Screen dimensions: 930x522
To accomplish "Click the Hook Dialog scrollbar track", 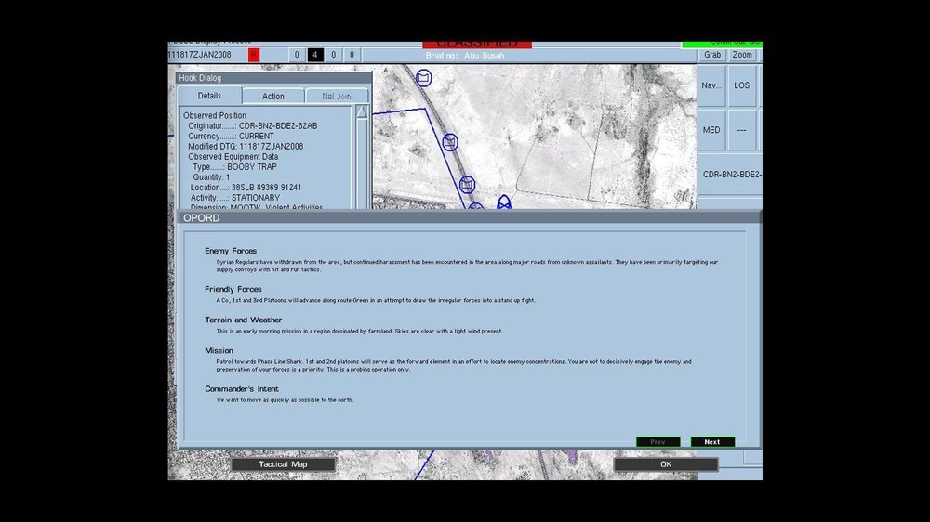I will [x=361, y=164].
